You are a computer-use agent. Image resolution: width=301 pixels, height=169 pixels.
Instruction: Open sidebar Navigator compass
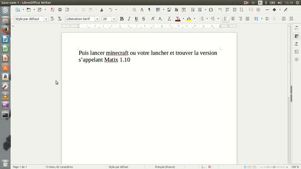click(297, 60)
